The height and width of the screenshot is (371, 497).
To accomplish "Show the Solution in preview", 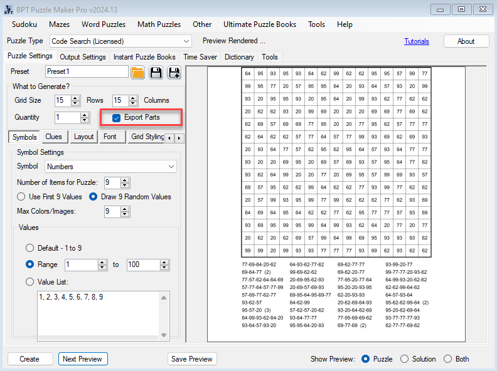I will (404, 359).
